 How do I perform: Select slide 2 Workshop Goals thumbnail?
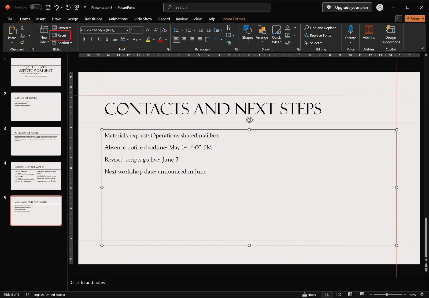[36, 107]
